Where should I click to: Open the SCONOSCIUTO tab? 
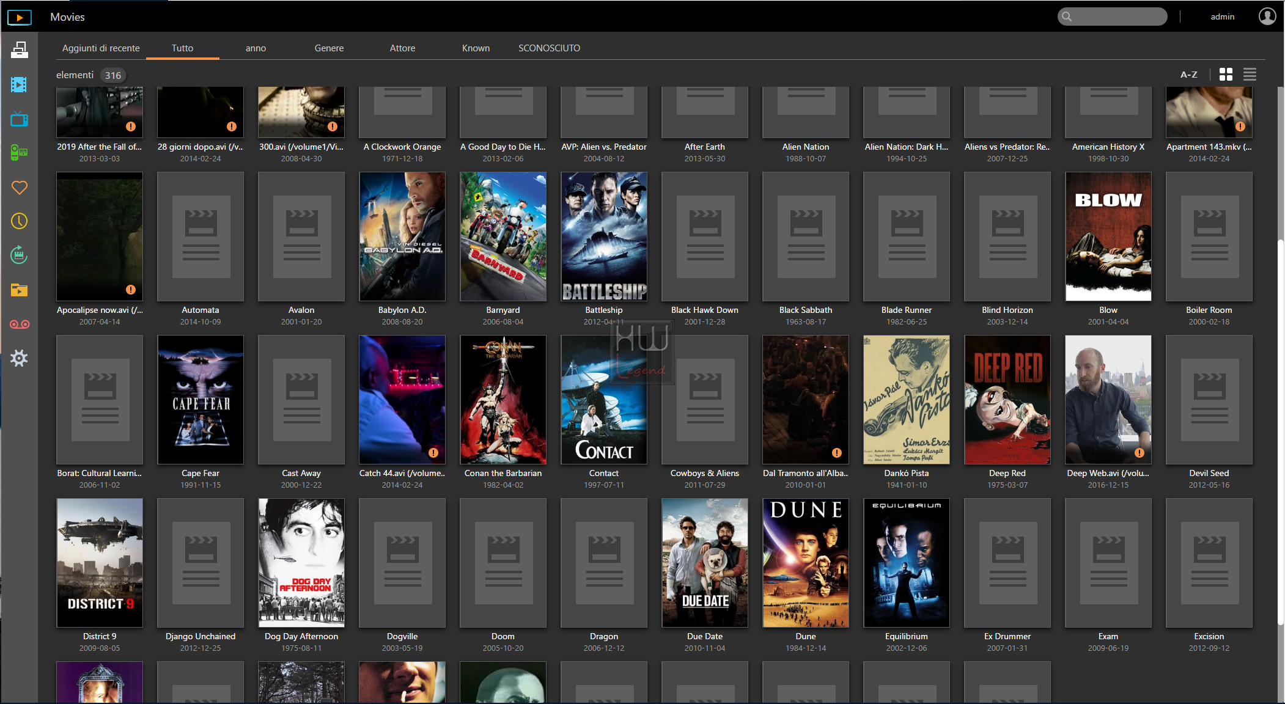click(x=549, y=48)
